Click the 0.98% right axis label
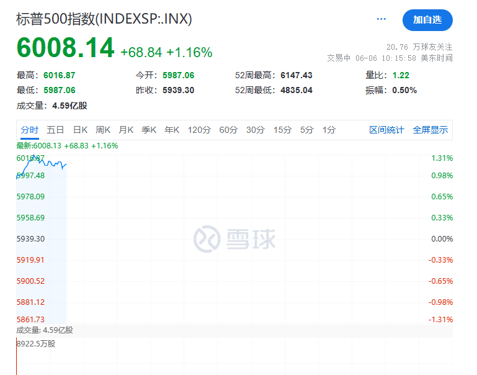This screenshot has height=375, width=477. [x=442, y=175]
